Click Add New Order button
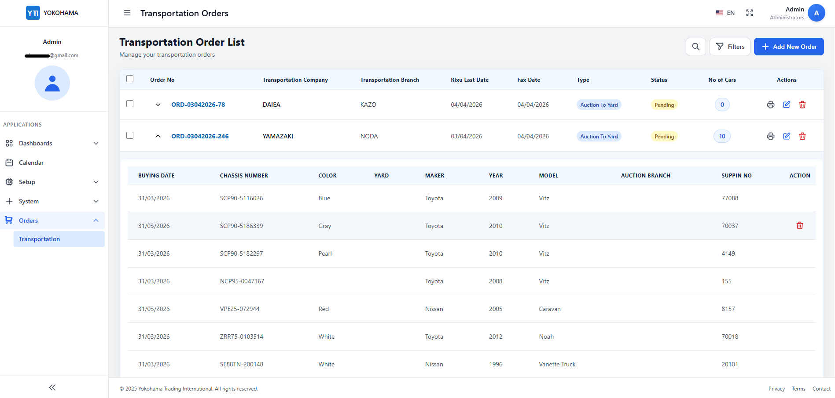The height and width of the screenshot is (398, 835). tap(789, 47)
